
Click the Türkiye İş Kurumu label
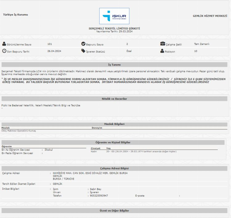(x=15, y=14)
